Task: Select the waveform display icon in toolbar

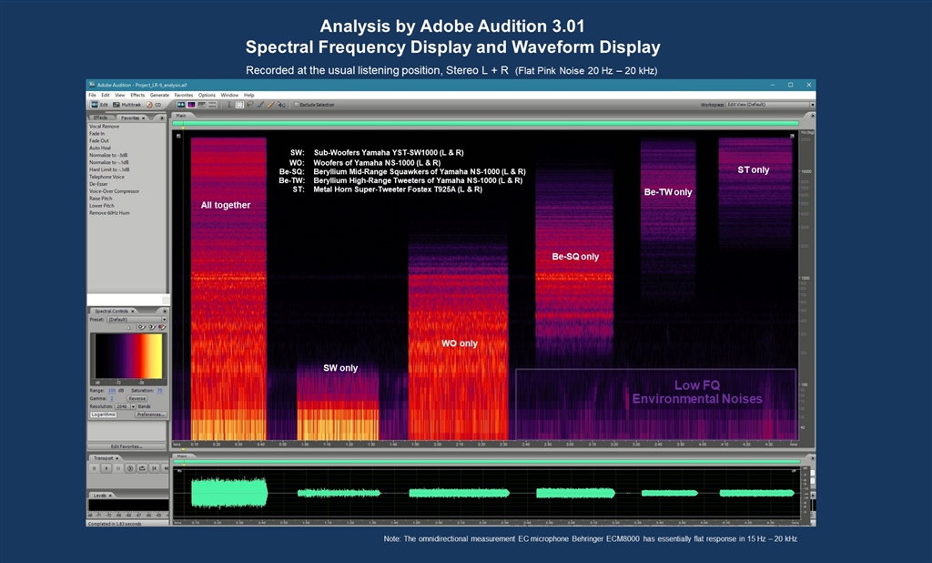Action: coord(181,105)
